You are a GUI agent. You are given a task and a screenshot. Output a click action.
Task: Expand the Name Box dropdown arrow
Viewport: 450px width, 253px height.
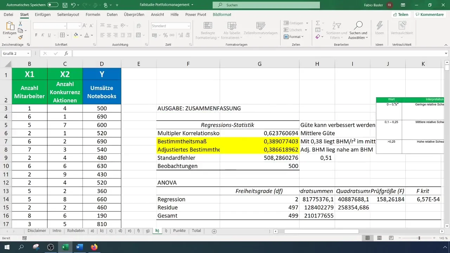tap(28, 53)
